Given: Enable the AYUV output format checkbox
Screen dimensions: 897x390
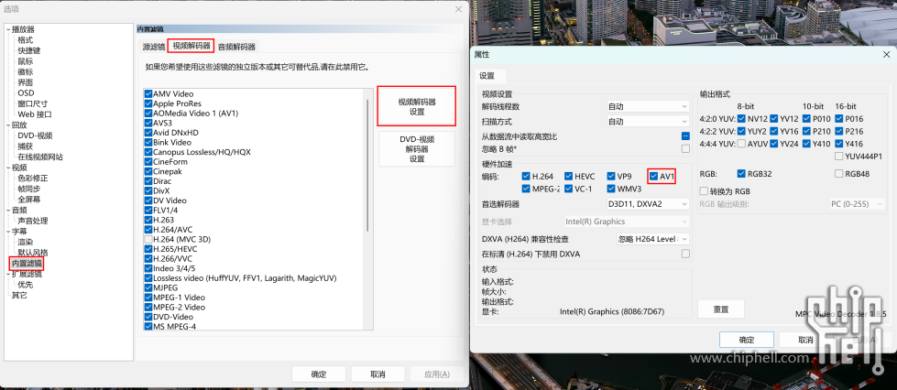Looking at the screenshot, I should pos(741,144).
